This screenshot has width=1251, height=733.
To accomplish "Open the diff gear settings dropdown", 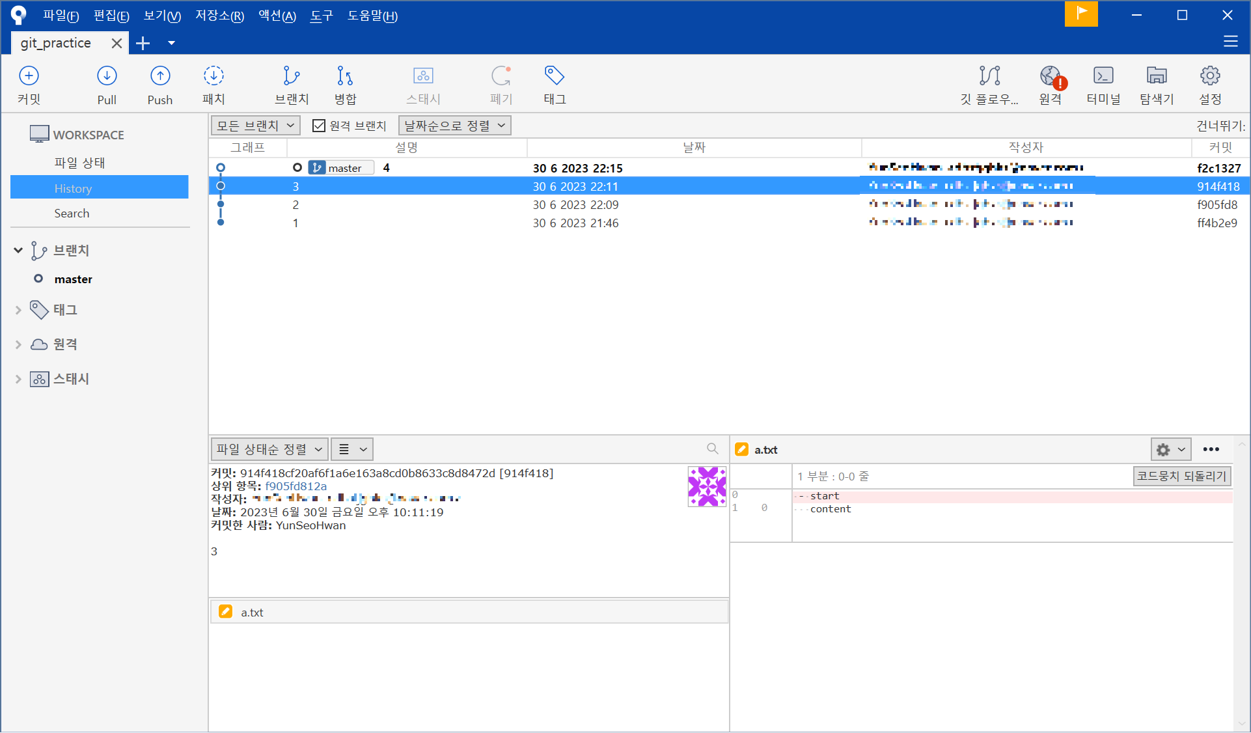I will click(x=1171, y=449).
